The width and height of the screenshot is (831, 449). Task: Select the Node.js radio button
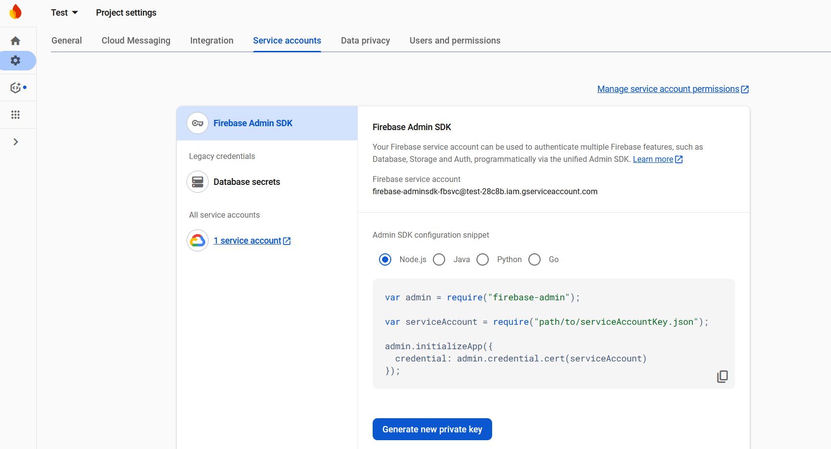coord(385,260)
